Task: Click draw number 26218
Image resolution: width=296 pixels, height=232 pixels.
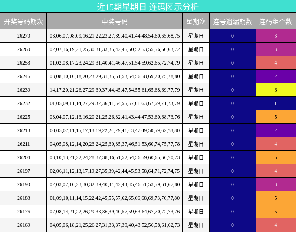Action: click(24, 130)
